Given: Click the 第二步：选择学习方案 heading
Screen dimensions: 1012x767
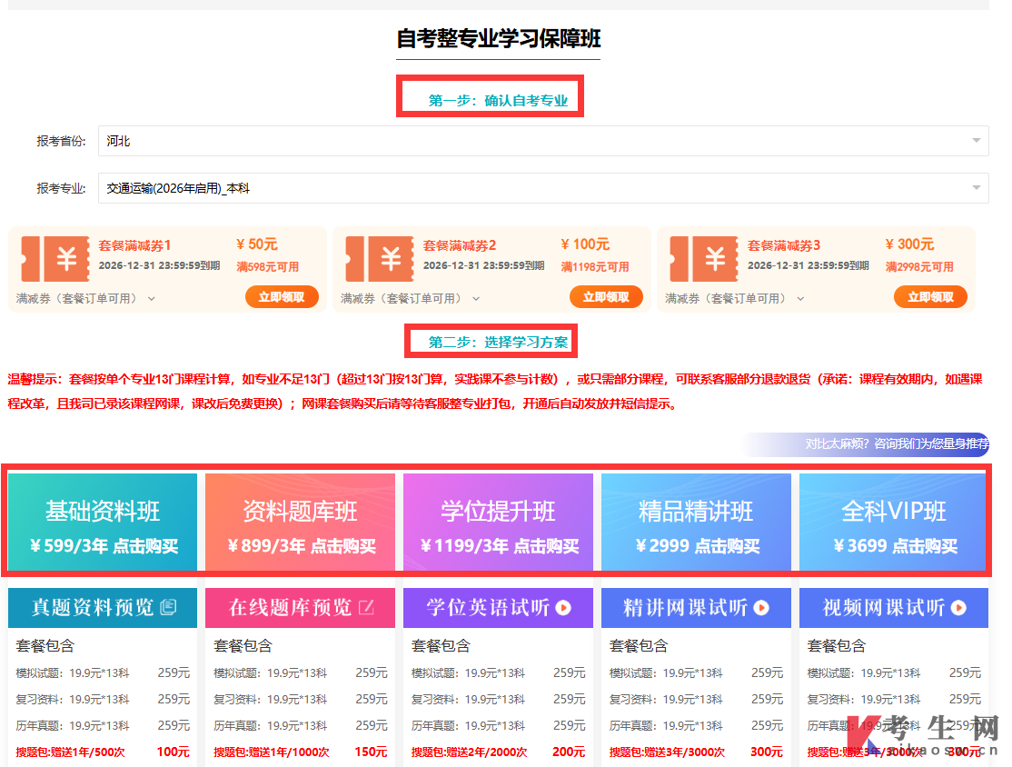Looking at the screenshot, I should [498, 343].
